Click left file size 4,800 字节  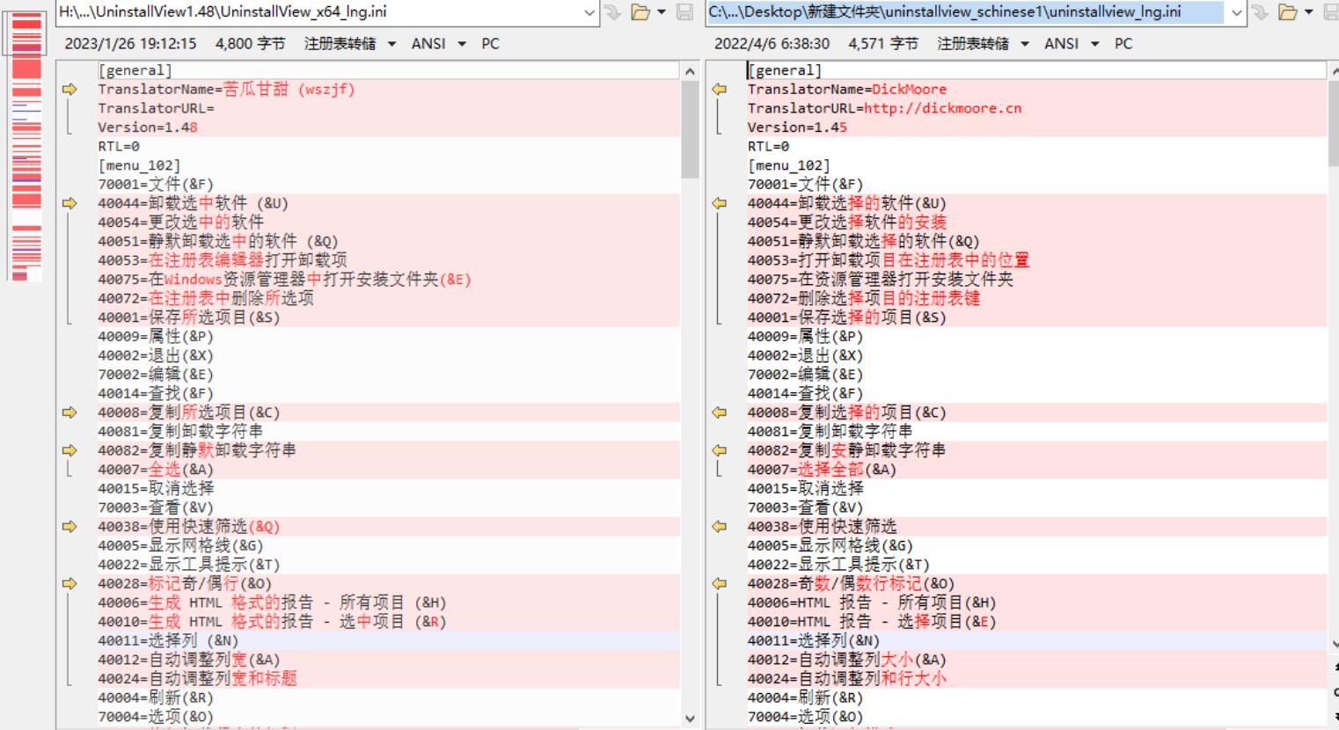pos(250,44)
